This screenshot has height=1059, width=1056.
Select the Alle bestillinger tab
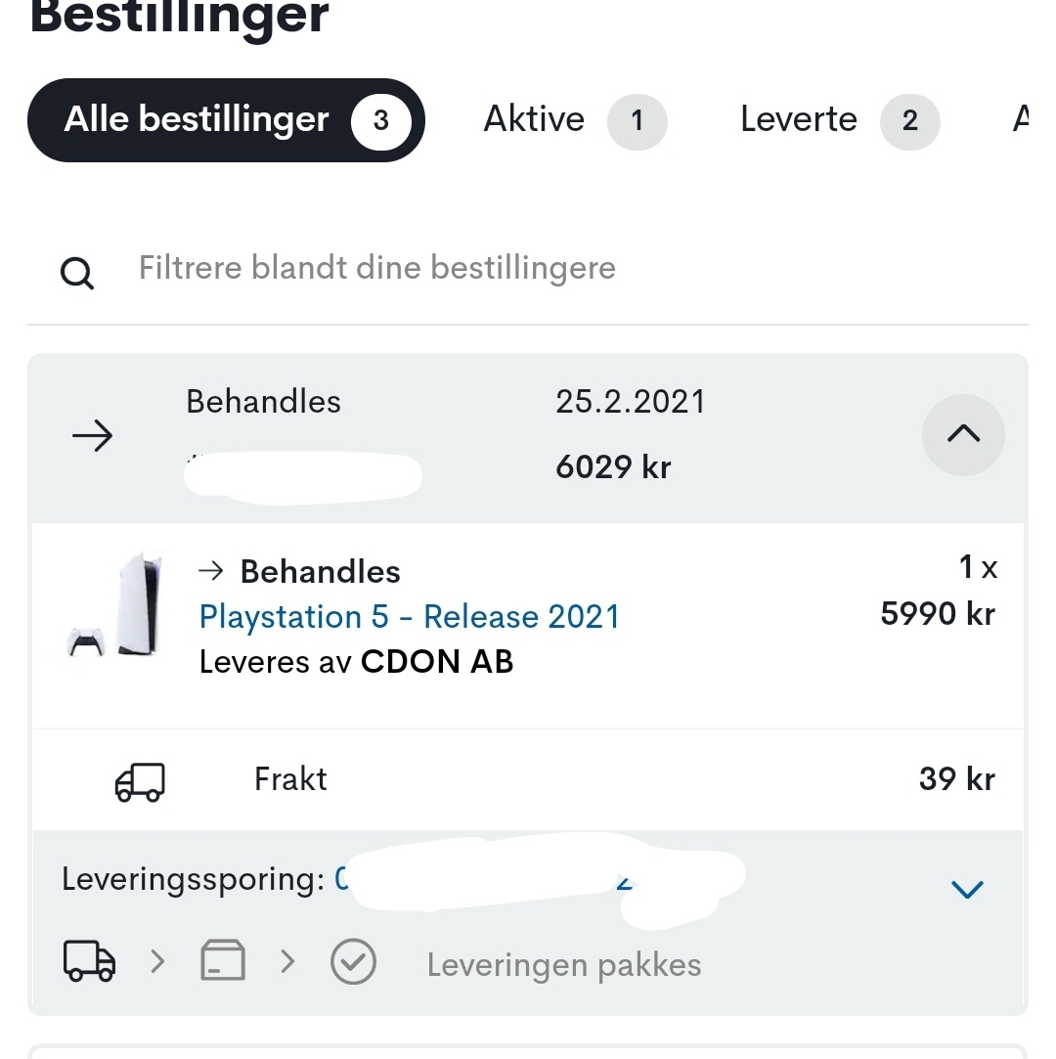[x=226, y=120]
